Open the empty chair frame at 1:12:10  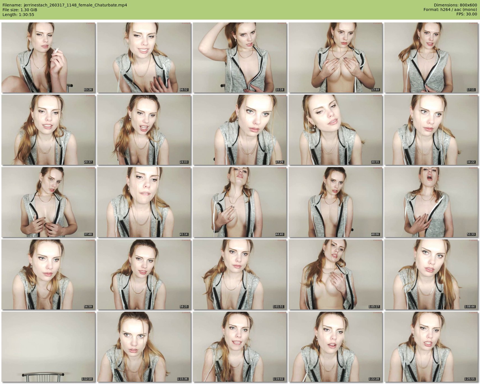48,347
